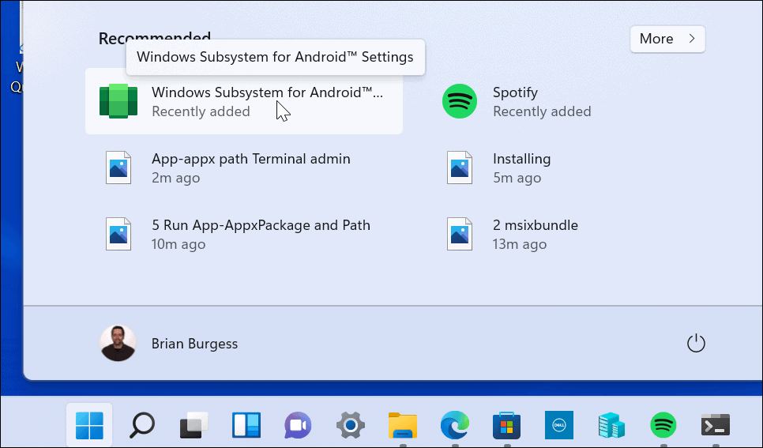Click the '5m ago' timestamp text
Screen dimensions: 763x448
[x=517, y=178]
